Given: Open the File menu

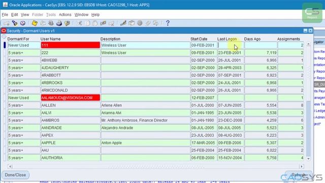Looking at the screenshot, I should coord(5,15).
